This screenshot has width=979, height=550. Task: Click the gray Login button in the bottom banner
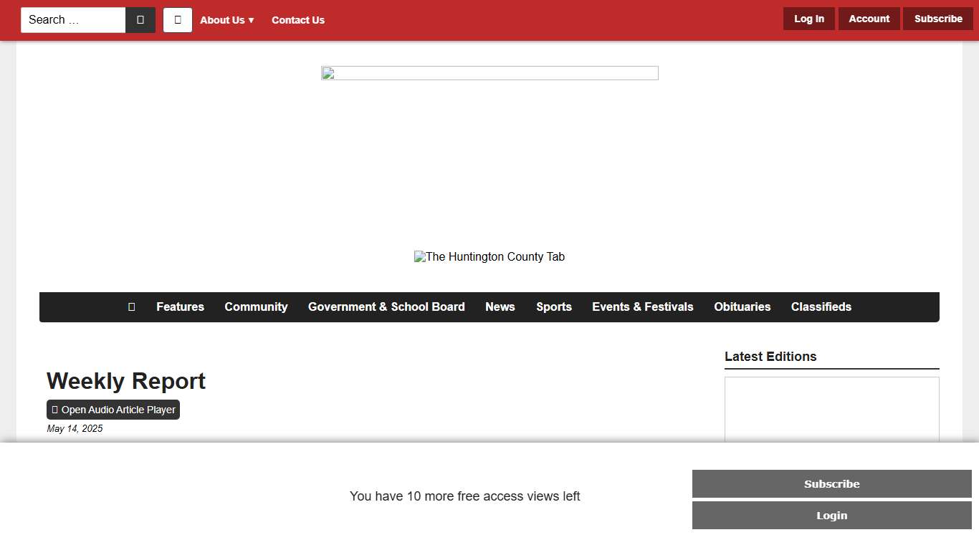(x=831, y=516)
